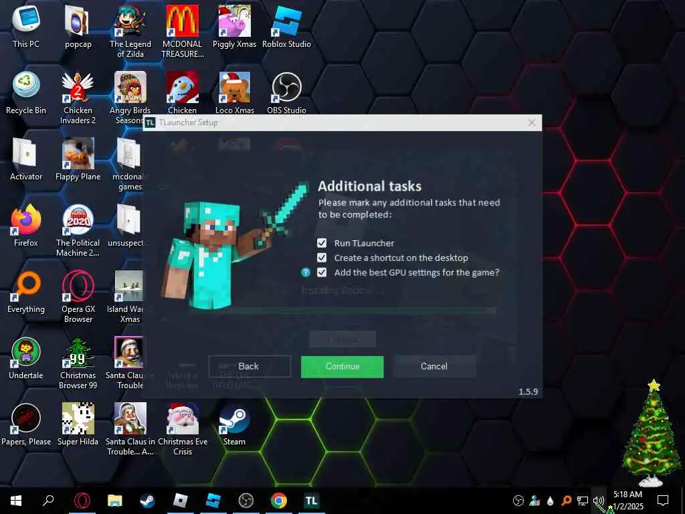Select Opera GX Browser desktop icon
This screenshot has height=514, width=685.
point(78,297)
